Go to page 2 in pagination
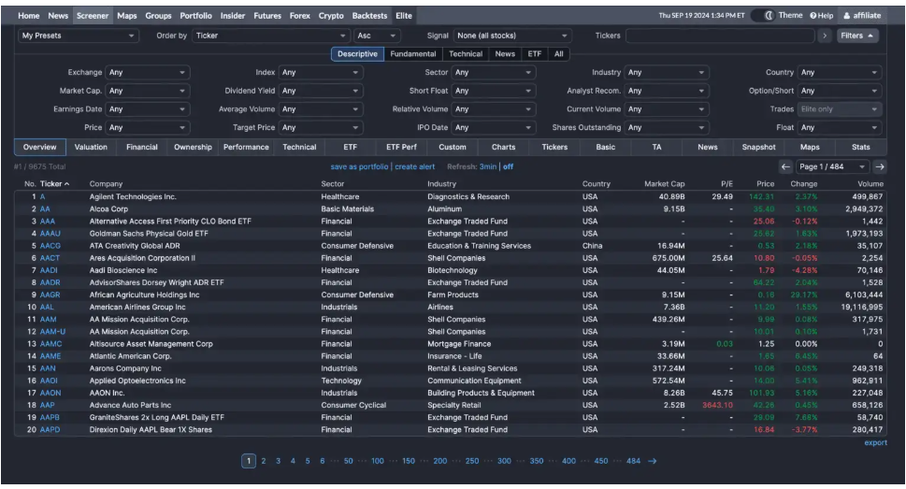Viewport: 906px width, 489px height. [264, 461]
